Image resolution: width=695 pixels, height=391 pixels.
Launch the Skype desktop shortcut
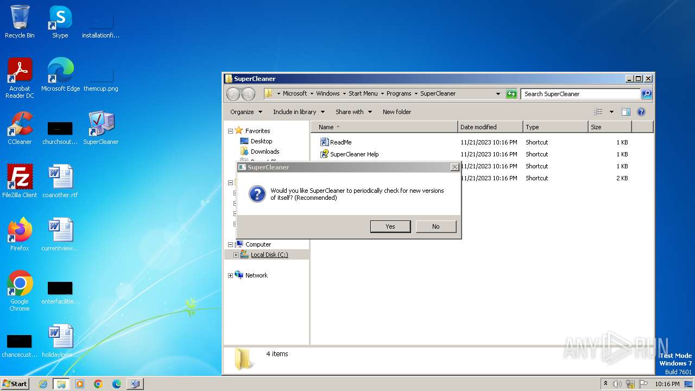pyautogui.click(x=60, y=22)
